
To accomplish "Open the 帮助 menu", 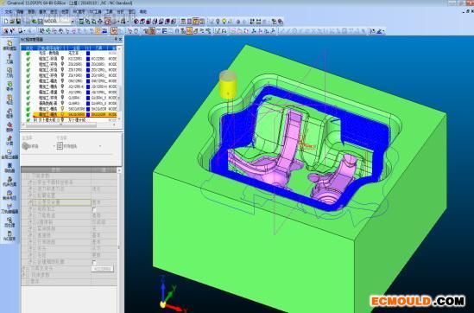I will (x=143, y=11).
